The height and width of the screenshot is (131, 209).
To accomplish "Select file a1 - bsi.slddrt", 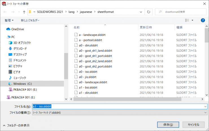I will (88, 88).
